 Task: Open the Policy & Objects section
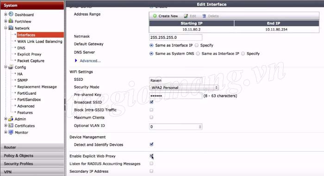point(32,156)
